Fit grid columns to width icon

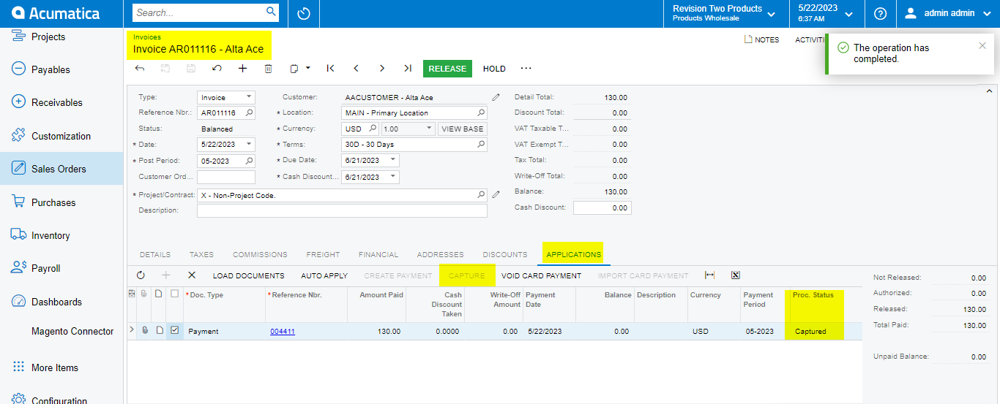tap(709, 275)
